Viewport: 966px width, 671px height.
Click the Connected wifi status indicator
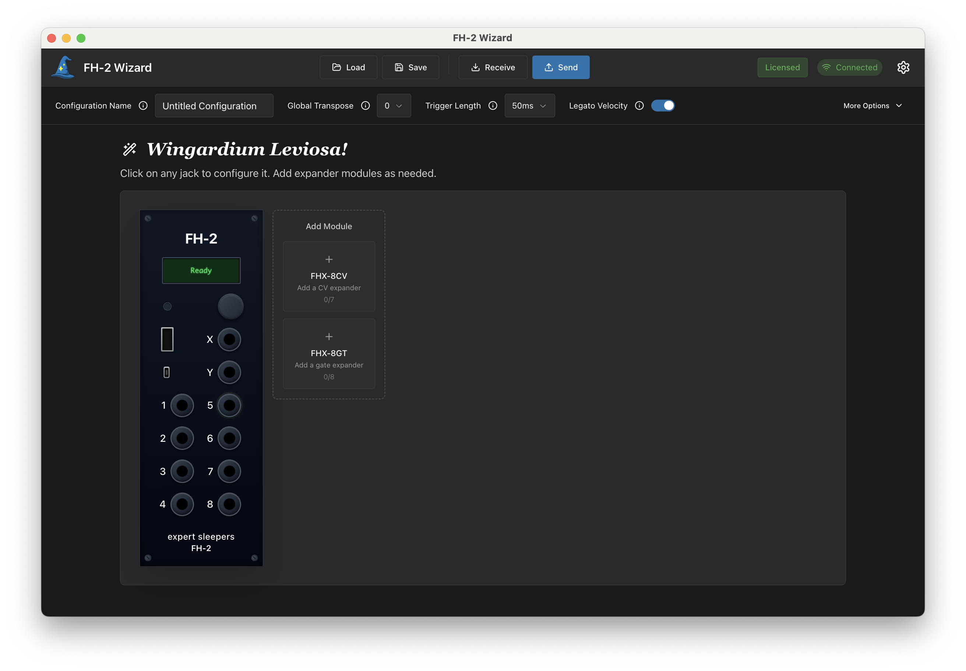click(849, 67)
